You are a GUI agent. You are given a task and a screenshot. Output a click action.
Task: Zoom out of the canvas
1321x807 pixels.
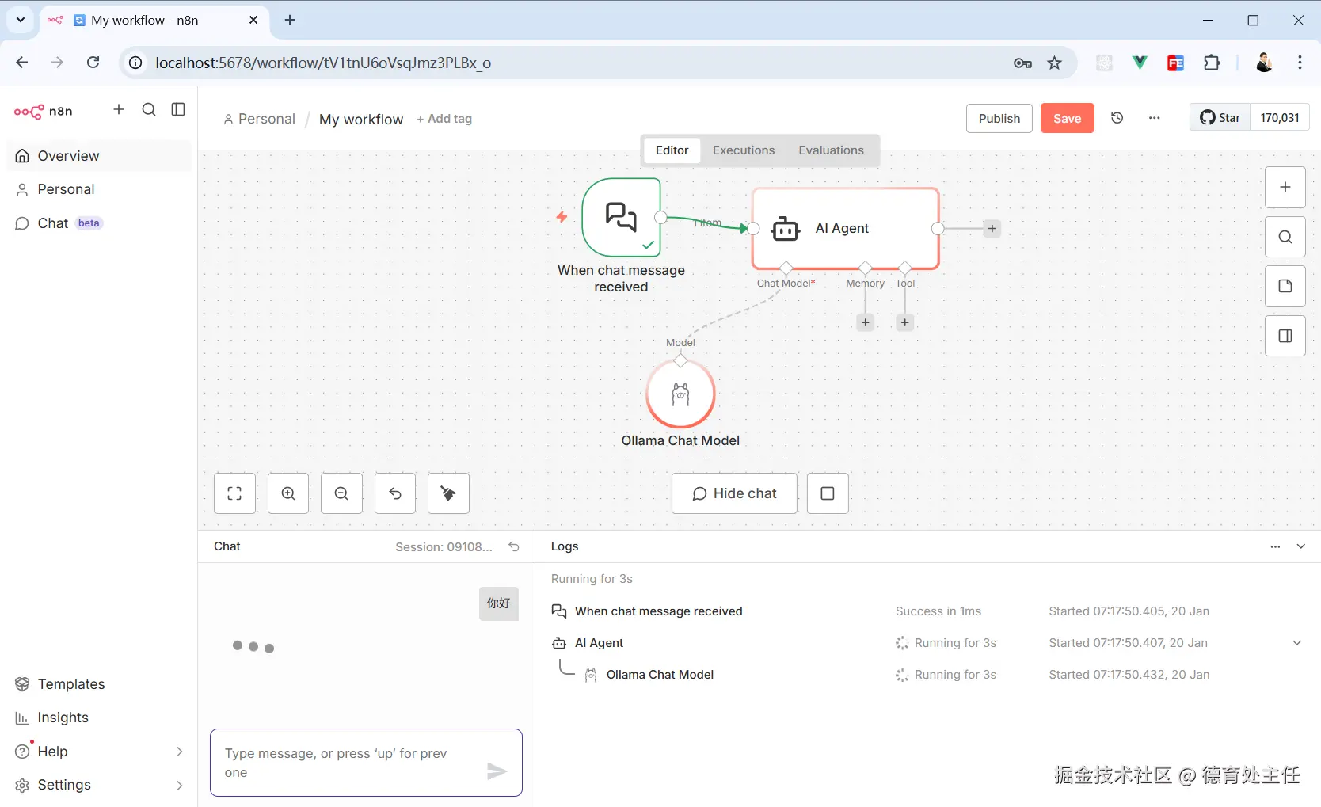(341, 493)
